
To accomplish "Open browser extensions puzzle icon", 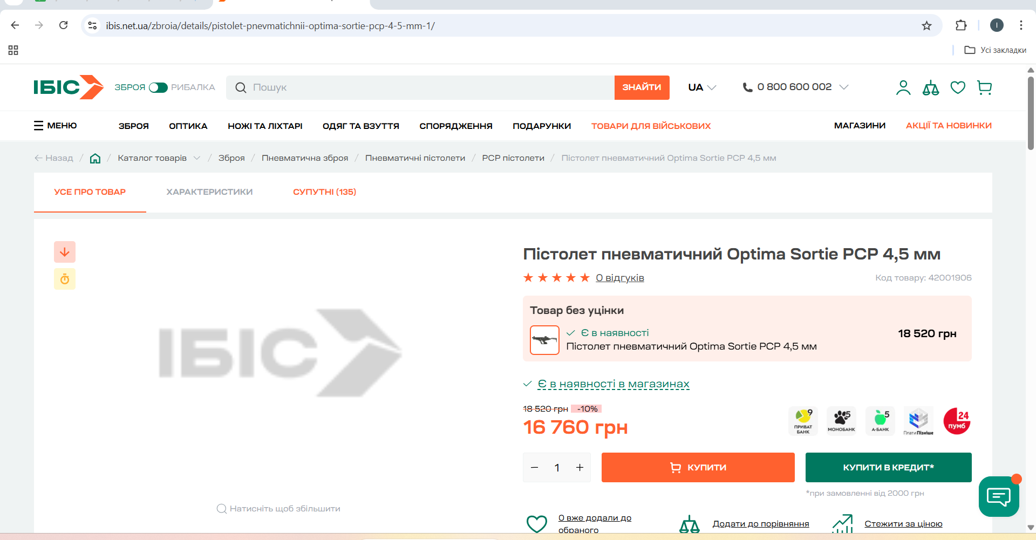I will click(961, 25).
